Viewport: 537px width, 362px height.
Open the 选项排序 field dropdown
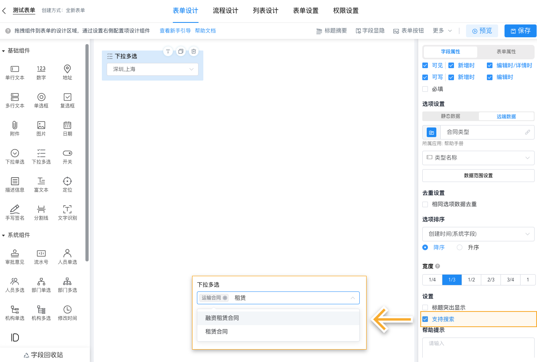(478, 234)
